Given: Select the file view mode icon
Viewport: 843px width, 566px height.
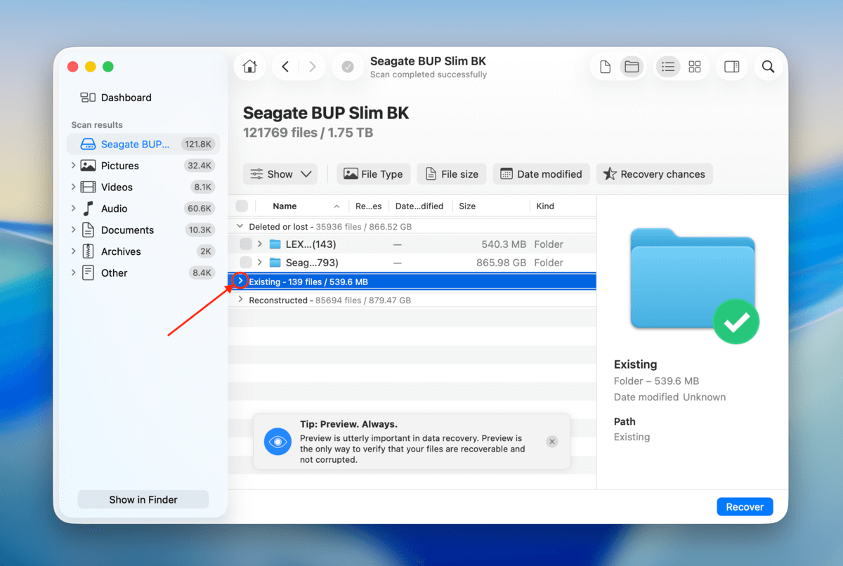Looking at the screenshot, I should (x=605, y=67).
